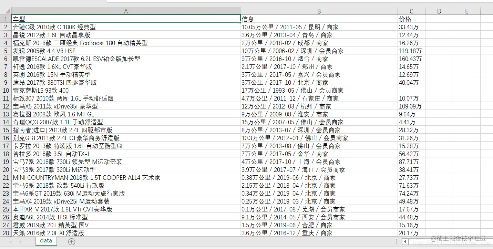Select row 19 header
The image size is (493, 249).
6,162
